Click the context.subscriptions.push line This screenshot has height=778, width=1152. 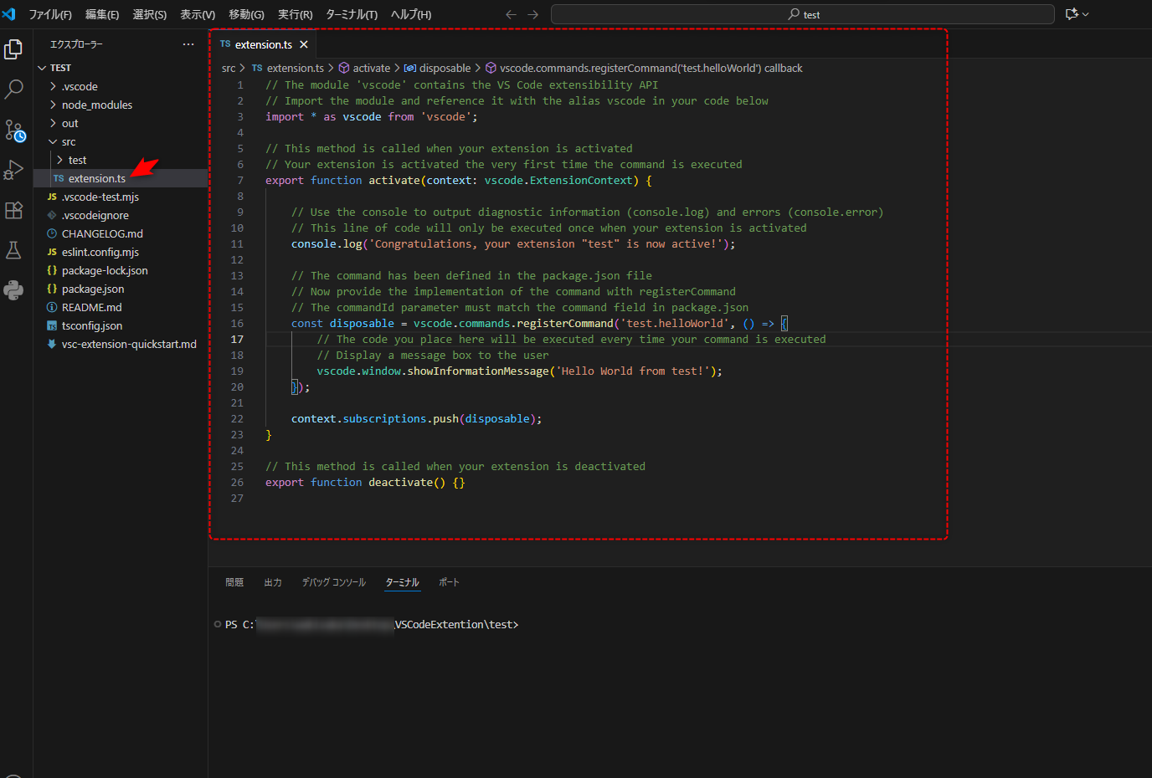(x=416, y=418)
